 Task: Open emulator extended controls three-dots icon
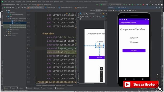coord(136,10)
